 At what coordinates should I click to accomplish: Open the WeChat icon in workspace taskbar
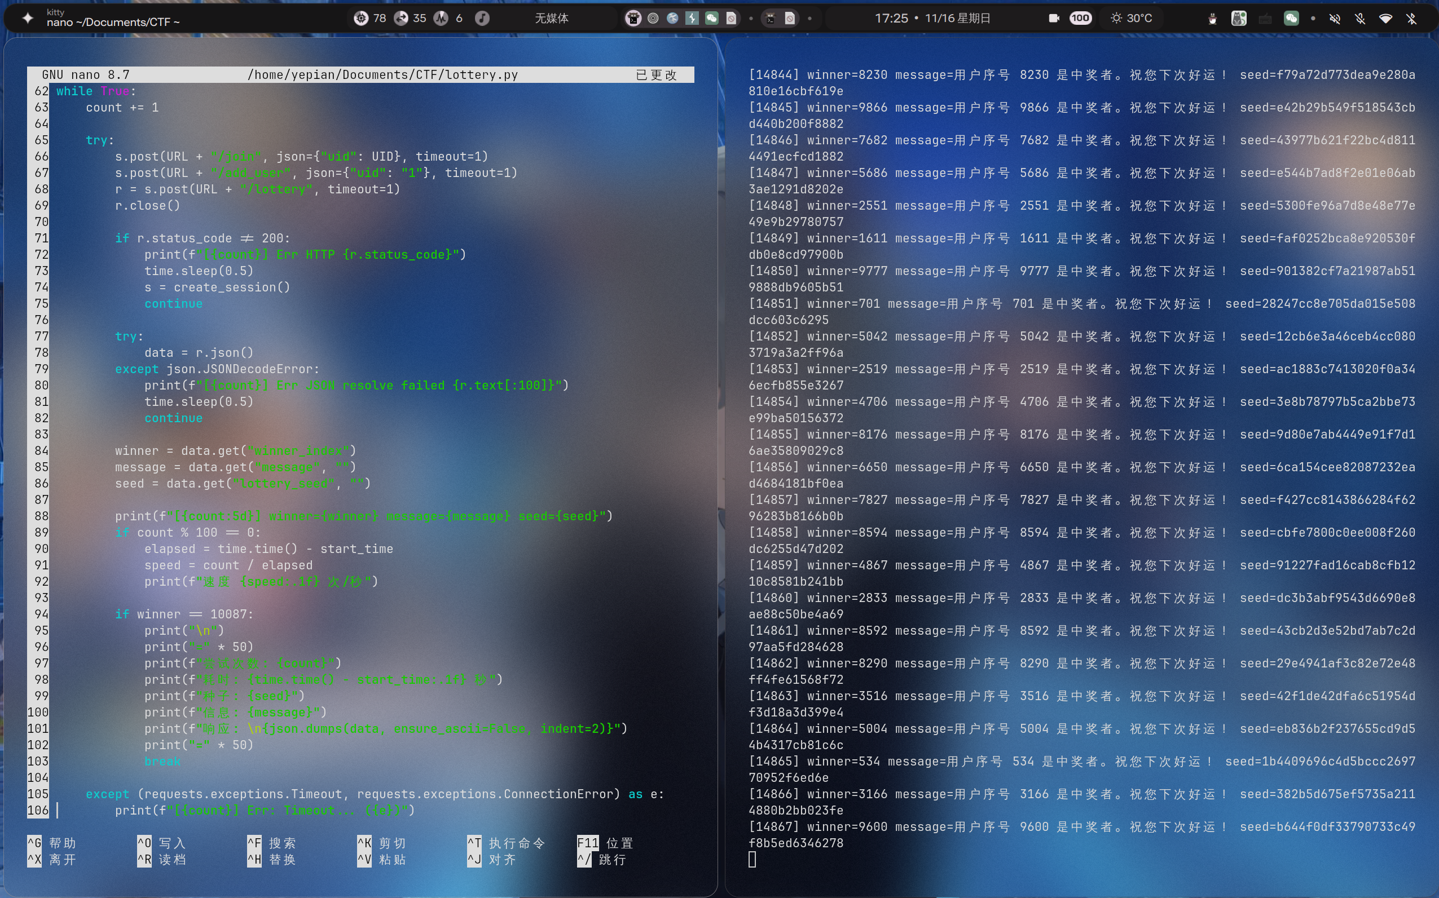click(712, 19)
